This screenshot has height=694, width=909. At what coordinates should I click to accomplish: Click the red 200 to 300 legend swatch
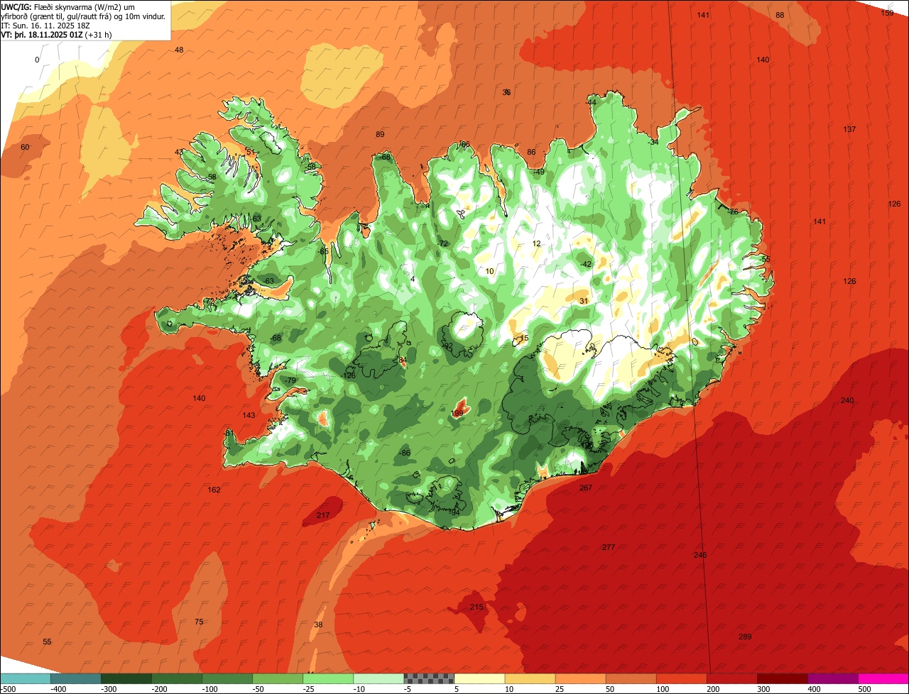coord(731,678)
